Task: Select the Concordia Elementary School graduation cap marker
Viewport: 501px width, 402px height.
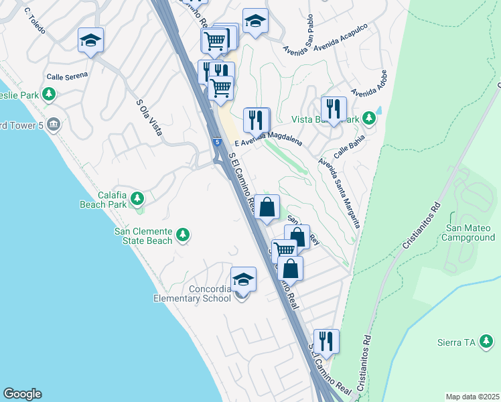Action: [244, 280]
